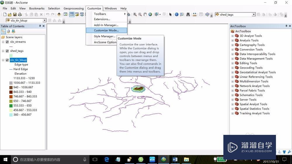Click the Zoom Out tool
Image resolution: width=292 pixels, height=164 pixels.
[x=140, y=14]
